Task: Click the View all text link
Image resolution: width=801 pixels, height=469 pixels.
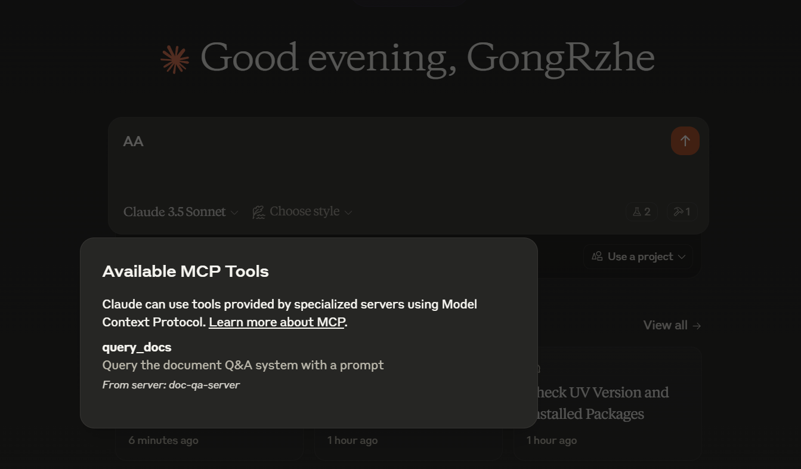Action: (x=665, y=325)
